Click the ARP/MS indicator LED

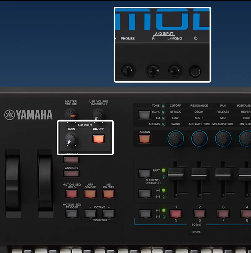pyautogui.click(x=163, y=124)
